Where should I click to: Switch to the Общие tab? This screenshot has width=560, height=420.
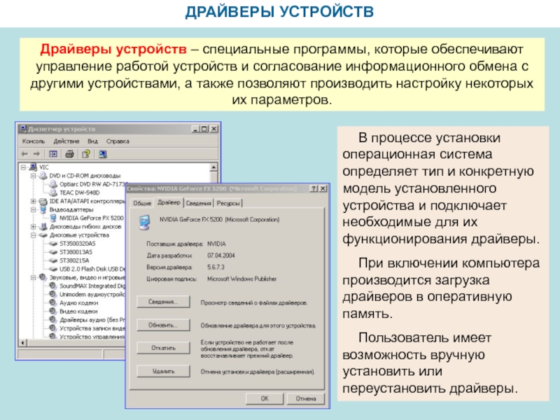coord(142,203)
